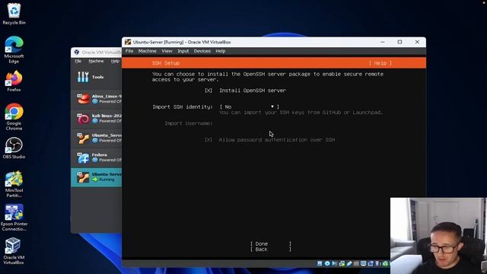
Task: Click the VirtualBox icon in VM title bar
Action: pyautogui.click(x=128, y=42)
